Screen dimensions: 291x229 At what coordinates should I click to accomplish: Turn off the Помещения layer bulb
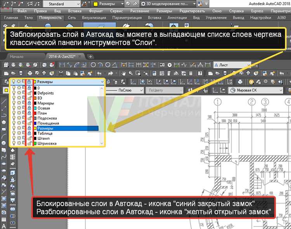[x=14, y=123]
